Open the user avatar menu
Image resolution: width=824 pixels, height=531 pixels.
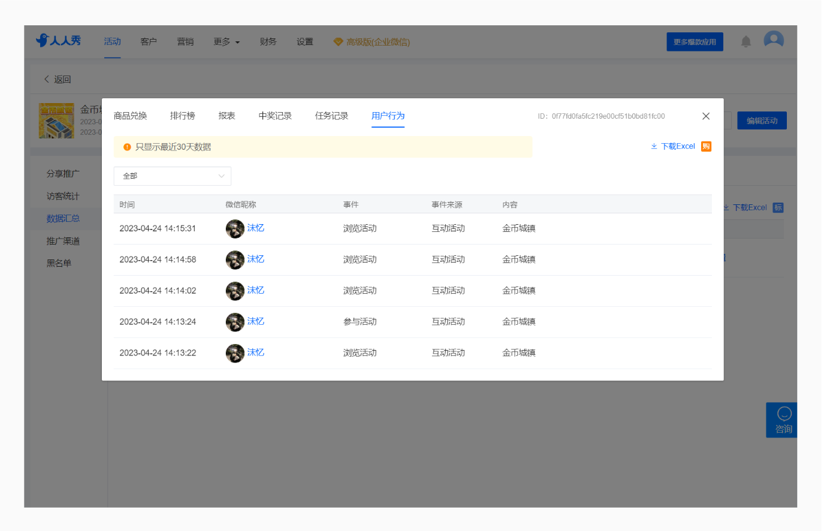[774, 41]
